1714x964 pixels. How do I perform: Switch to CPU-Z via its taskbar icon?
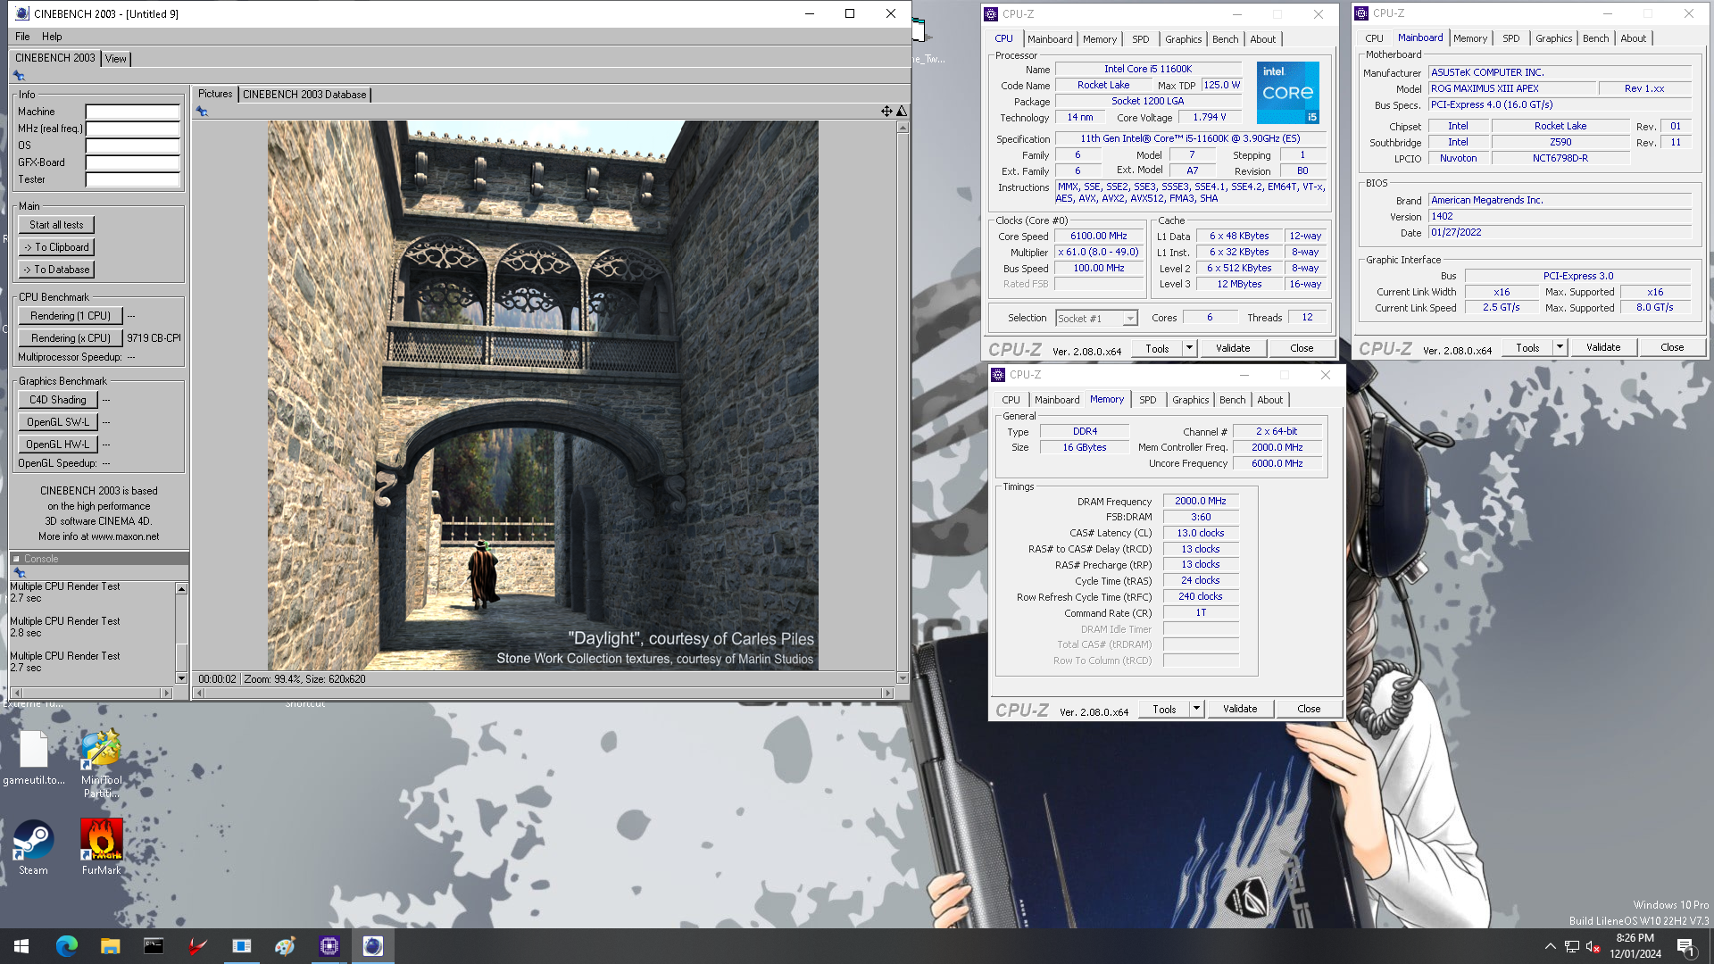(x=329, y=946)
